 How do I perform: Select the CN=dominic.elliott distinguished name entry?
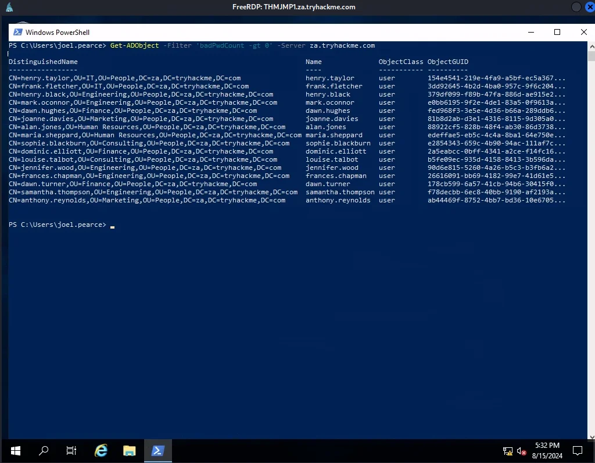pyautogui.click(x=141, y=152)
